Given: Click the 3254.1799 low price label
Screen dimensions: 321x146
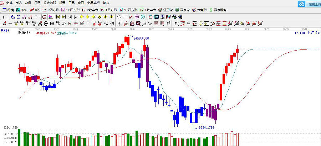Looking at the screenshot, I should (x=207, y=128).
